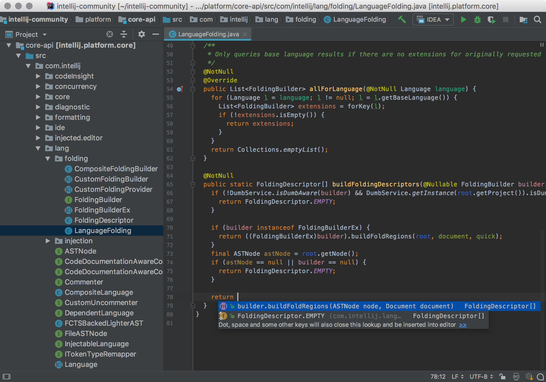
Task: Click the Run configuration IDEA dropdown
Action: [434, 20]
